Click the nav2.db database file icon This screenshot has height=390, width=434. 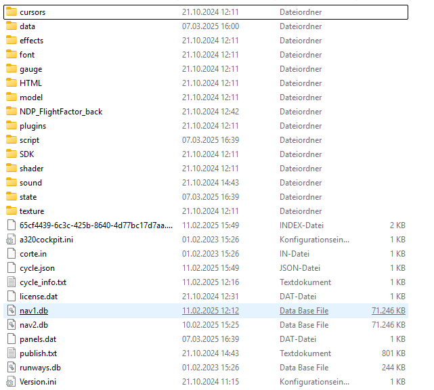pos(12,325)
